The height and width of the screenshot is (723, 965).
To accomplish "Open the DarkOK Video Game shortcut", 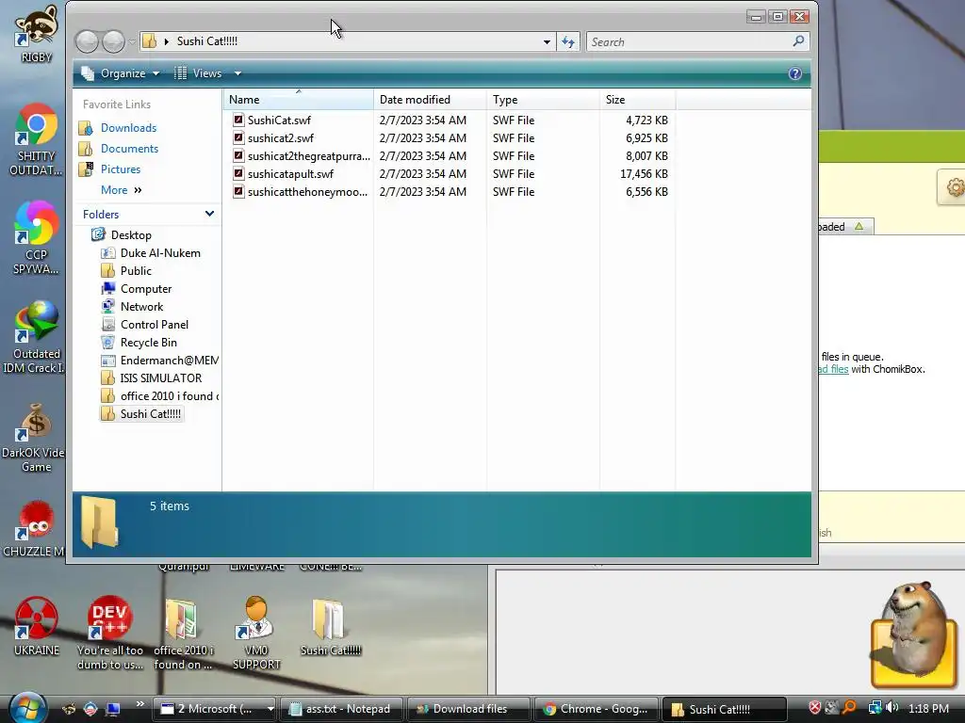I will [34, 438].
